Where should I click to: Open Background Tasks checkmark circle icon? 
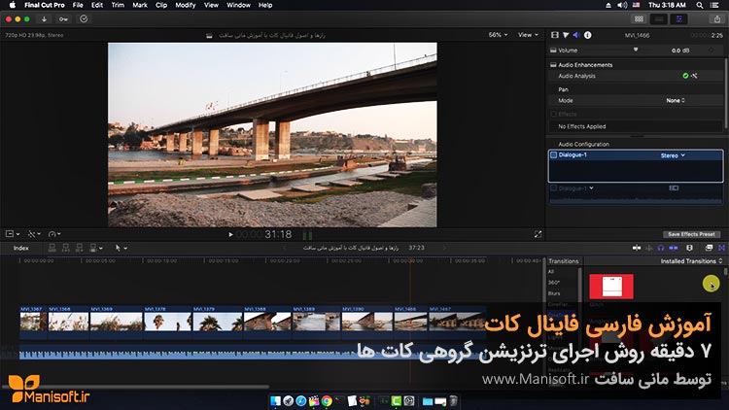tap(84, 19)
